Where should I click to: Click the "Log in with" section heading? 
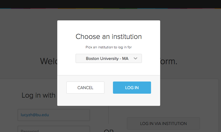coord(38,95)
